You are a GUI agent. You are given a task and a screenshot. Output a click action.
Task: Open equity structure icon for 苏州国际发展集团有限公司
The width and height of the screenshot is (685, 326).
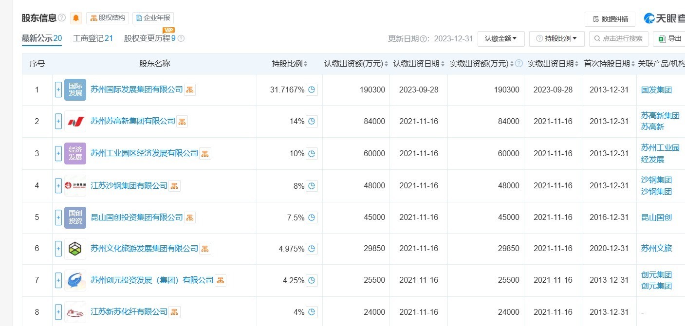[190, 90]
